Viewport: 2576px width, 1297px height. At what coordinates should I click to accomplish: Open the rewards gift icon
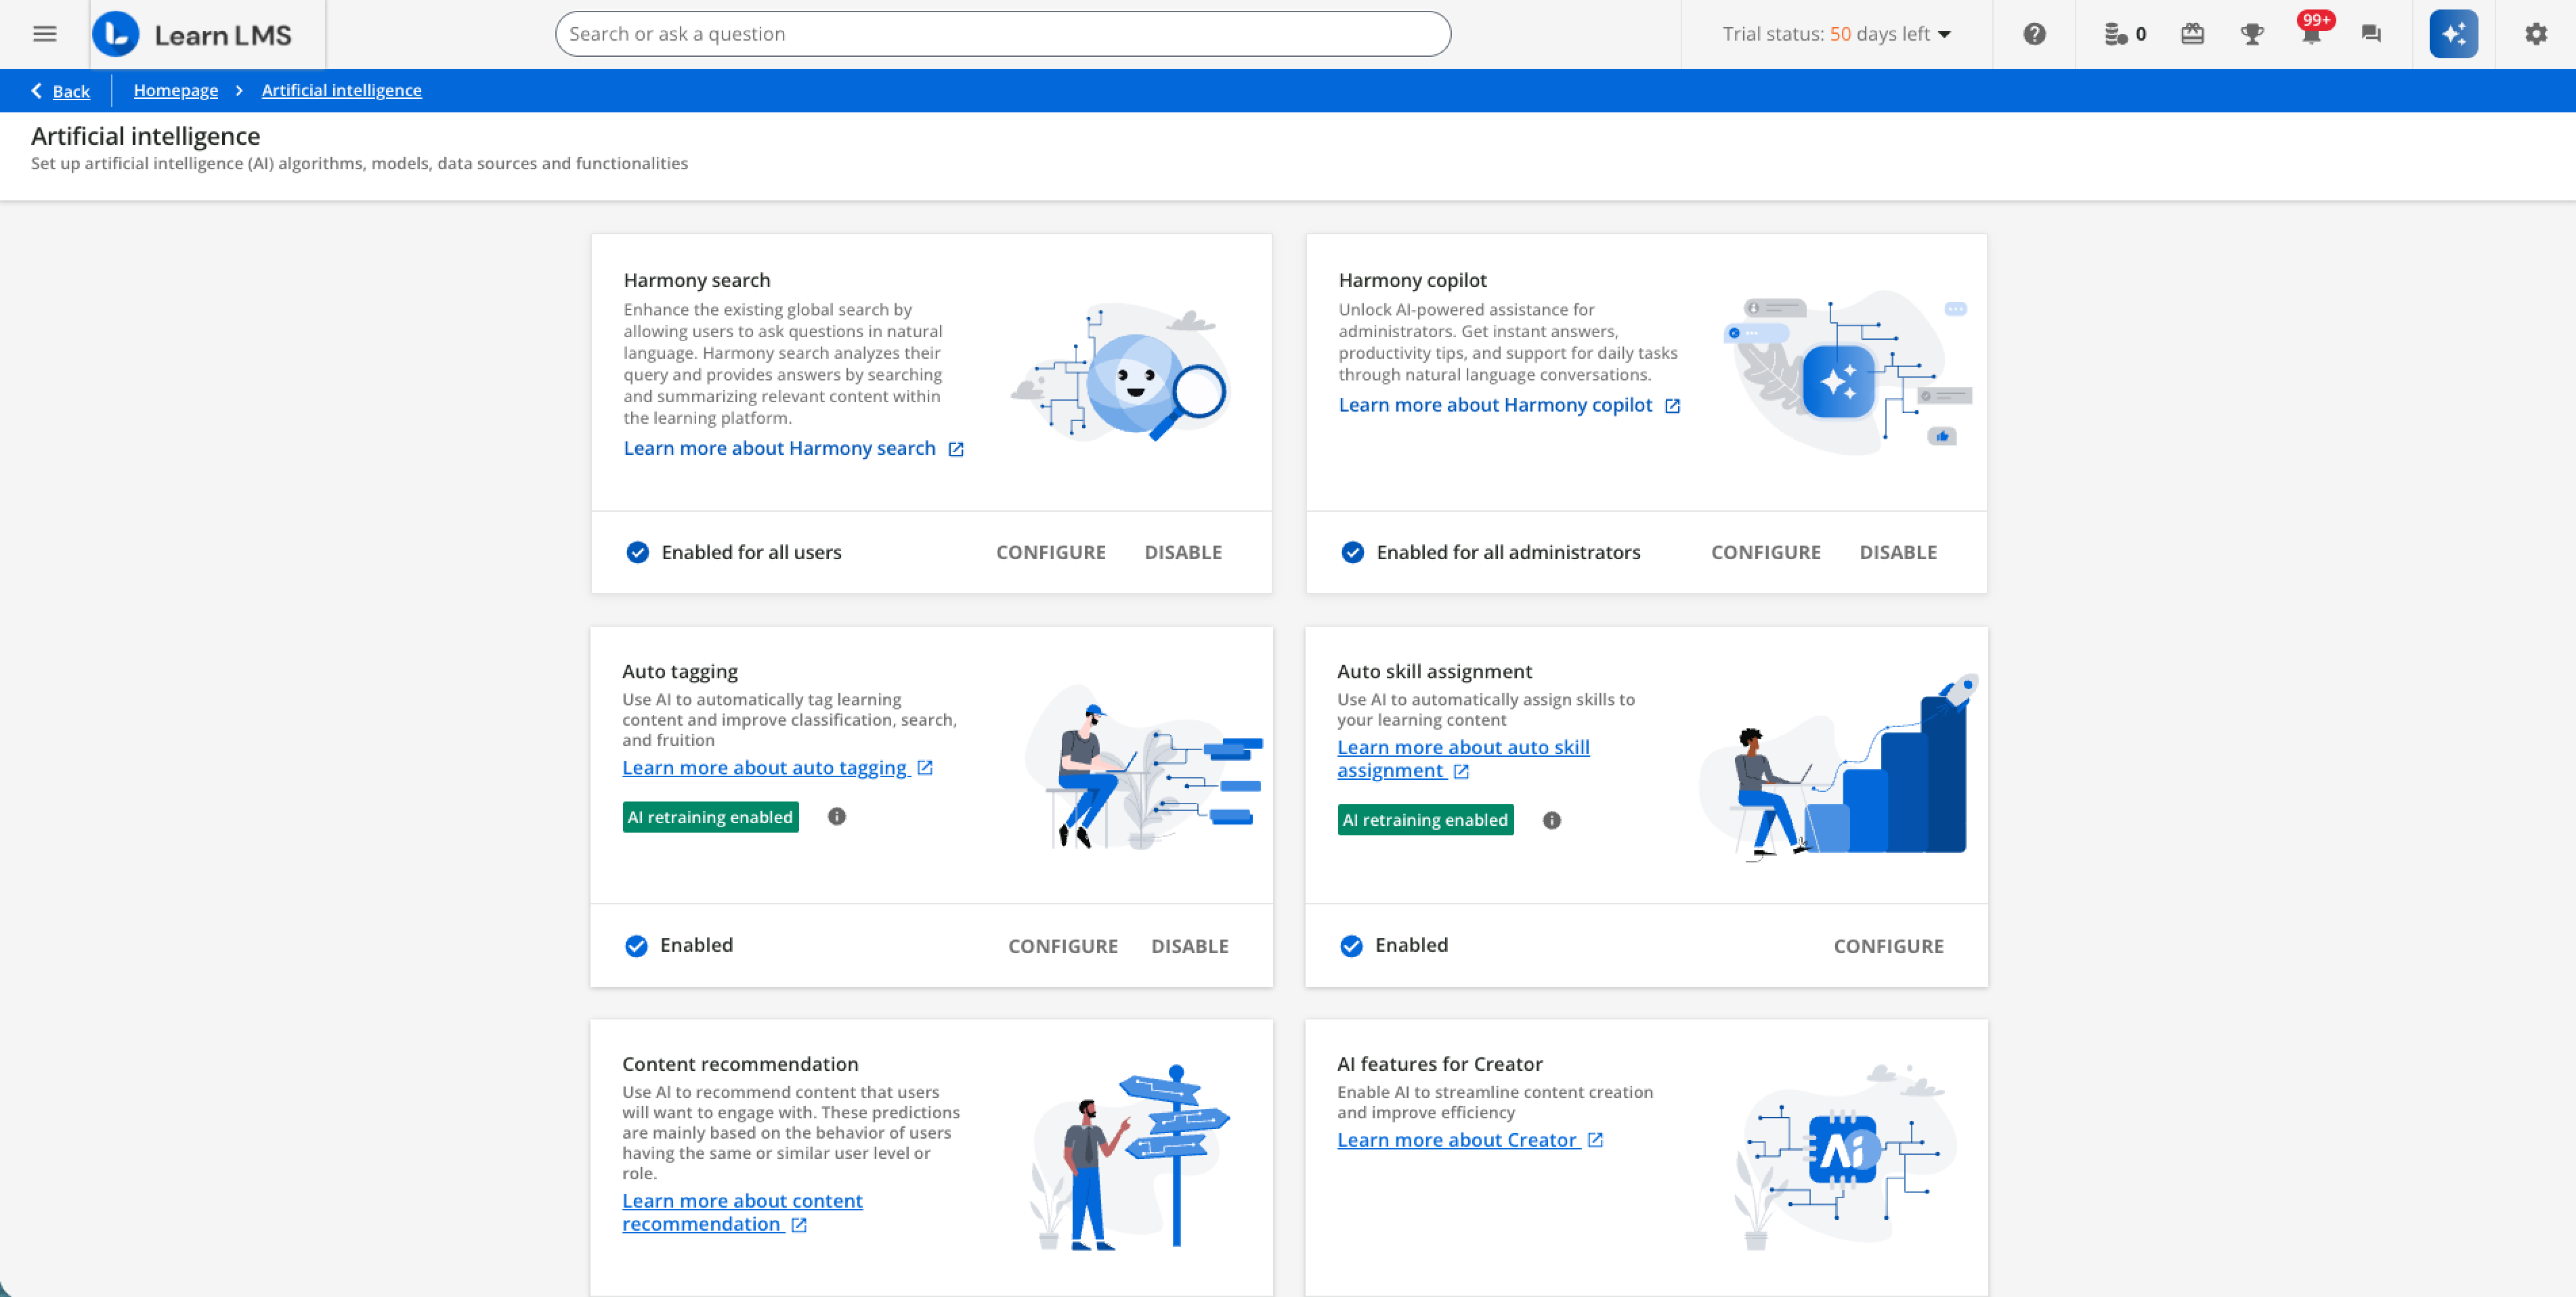[x=2193, y=33]
